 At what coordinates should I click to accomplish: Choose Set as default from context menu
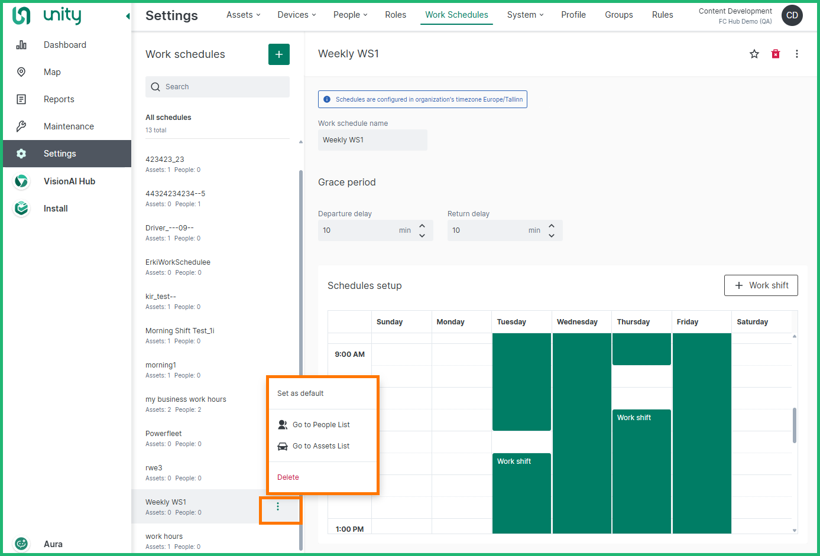(x=300, y=394)
